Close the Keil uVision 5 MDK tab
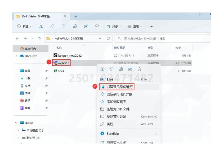The height and width of the screenshot is (156, 223). click(65, 16)
